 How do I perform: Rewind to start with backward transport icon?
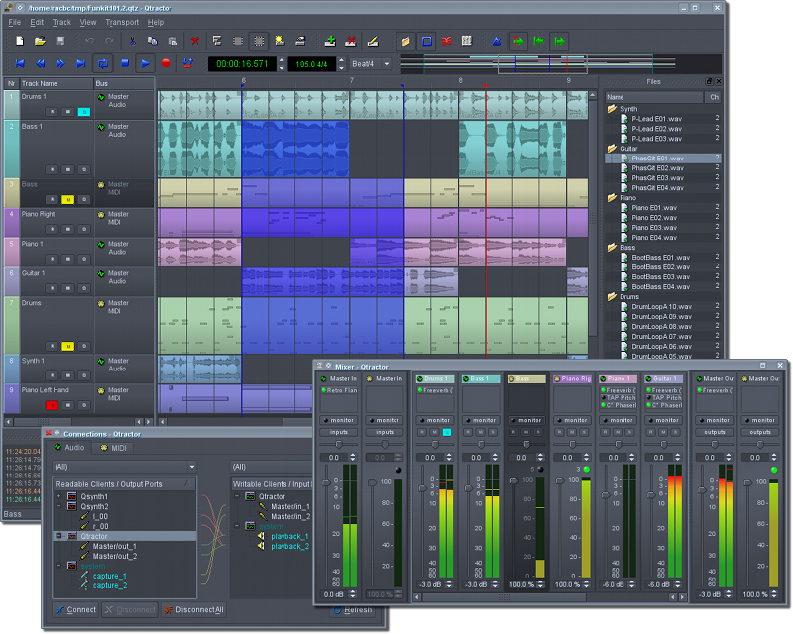[20, 63]
